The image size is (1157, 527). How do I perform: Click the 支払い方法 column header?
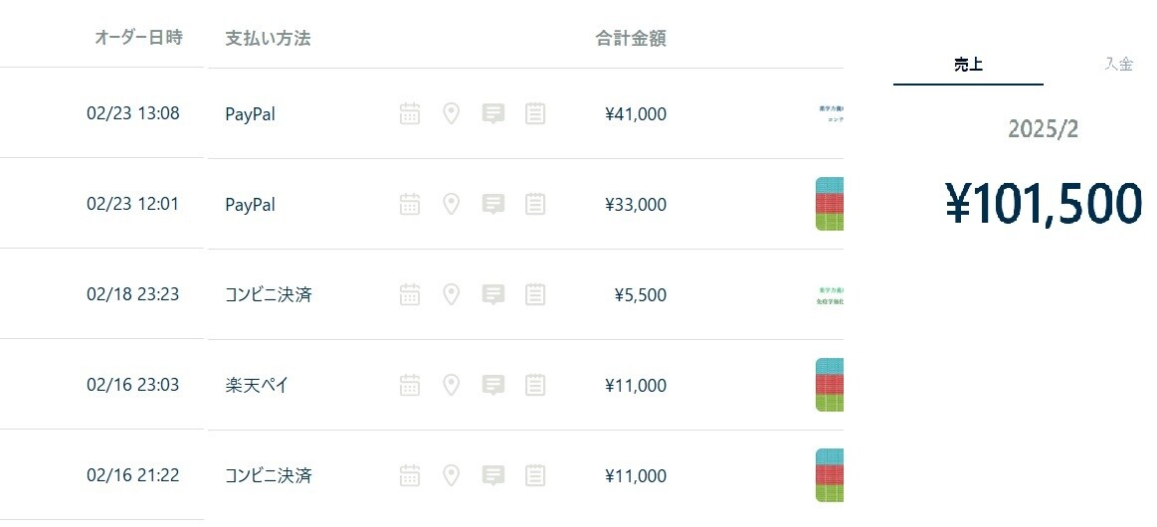pos(268,39)
